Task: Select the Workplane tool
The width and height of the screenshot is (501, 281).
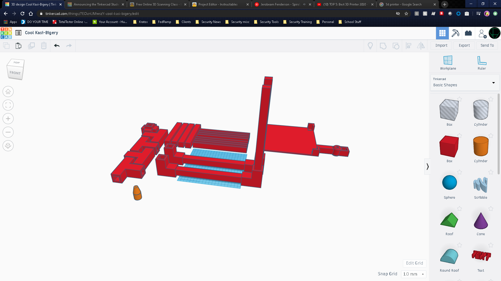Action: click(x=448, y=63)
